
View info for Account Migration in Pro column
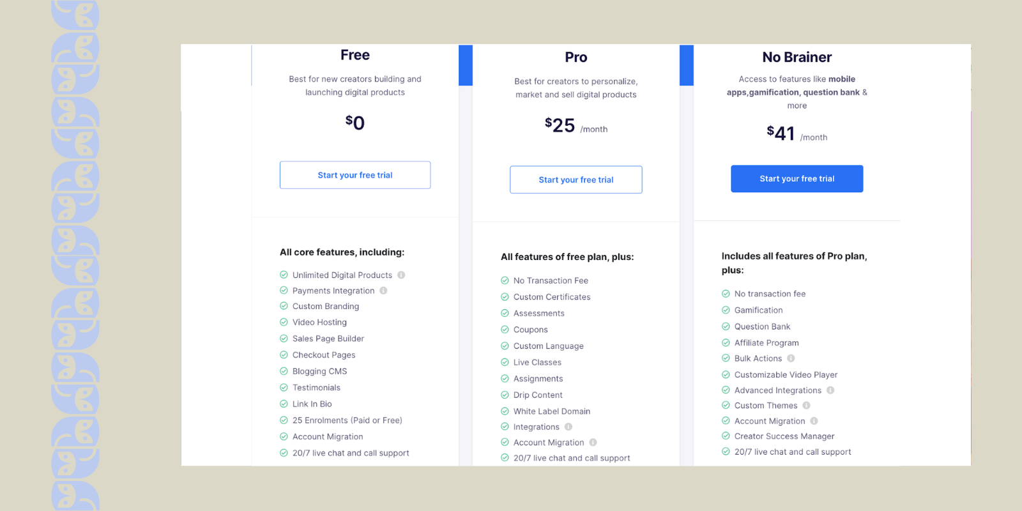(x=592, y=442)
